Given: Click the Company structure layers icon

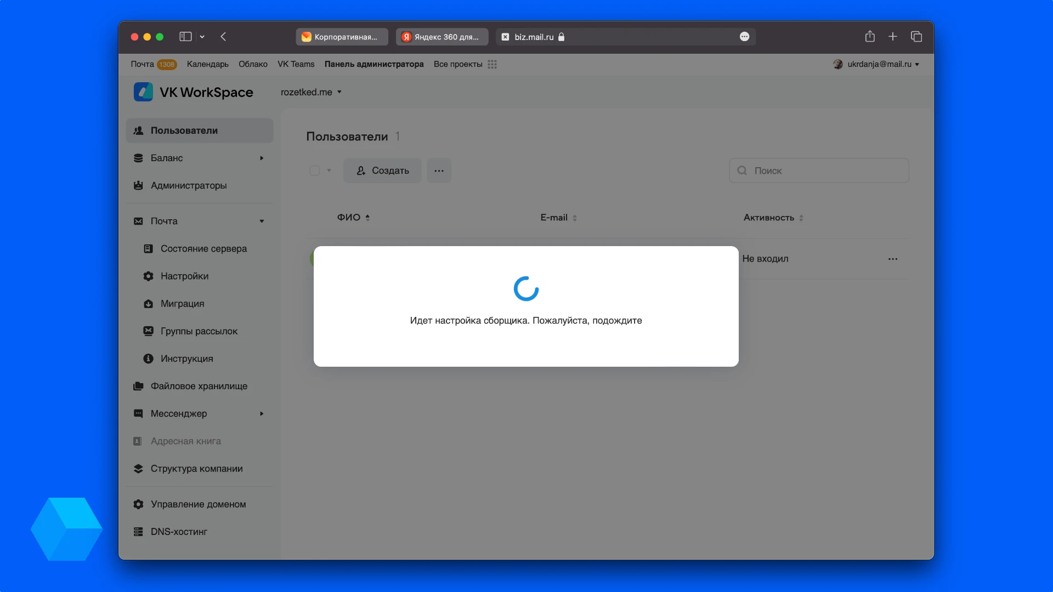Looking at the screenshot, I should [x=138, y=469].
